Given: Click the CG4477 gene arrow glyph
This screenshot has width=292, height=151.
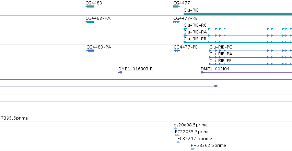Looking at the screenshot, I should (177, 6).
